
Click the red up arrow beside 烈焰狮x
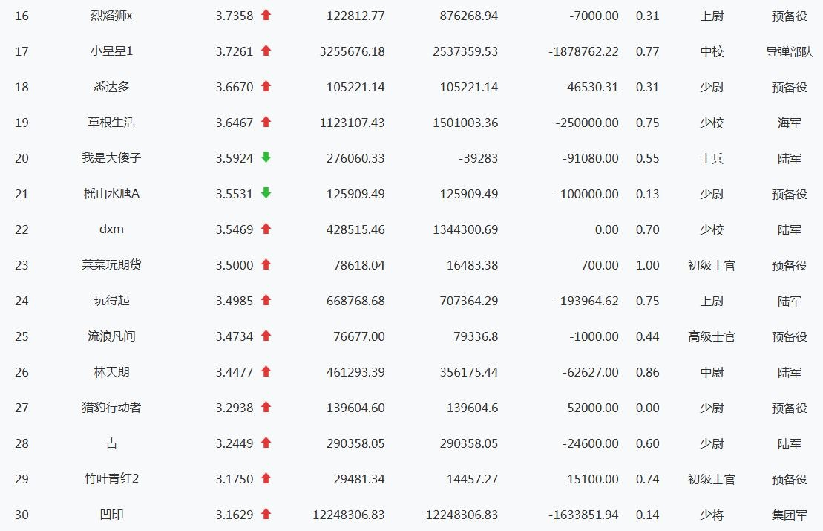point(266,15)
